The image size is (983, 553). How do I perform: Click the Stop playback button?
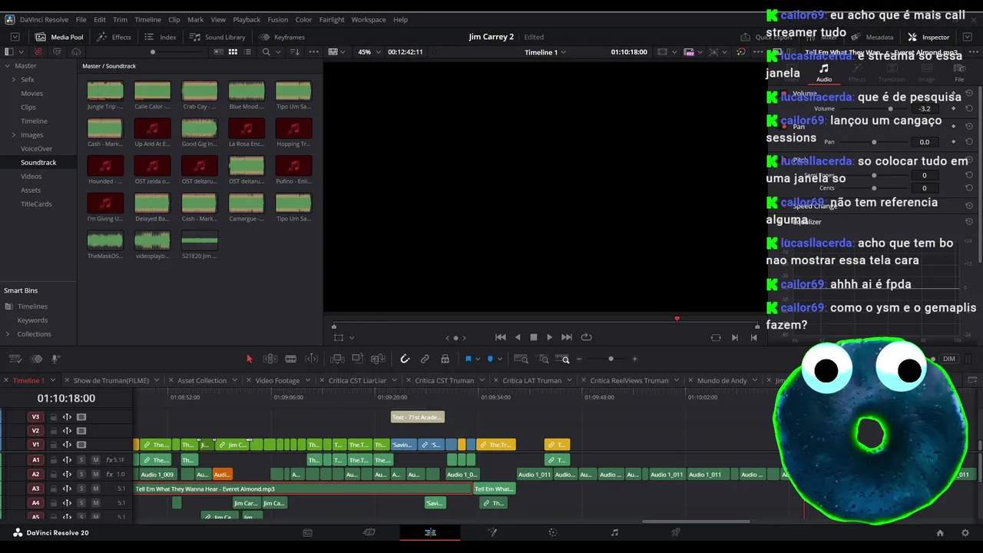click(x=534, y=337)
